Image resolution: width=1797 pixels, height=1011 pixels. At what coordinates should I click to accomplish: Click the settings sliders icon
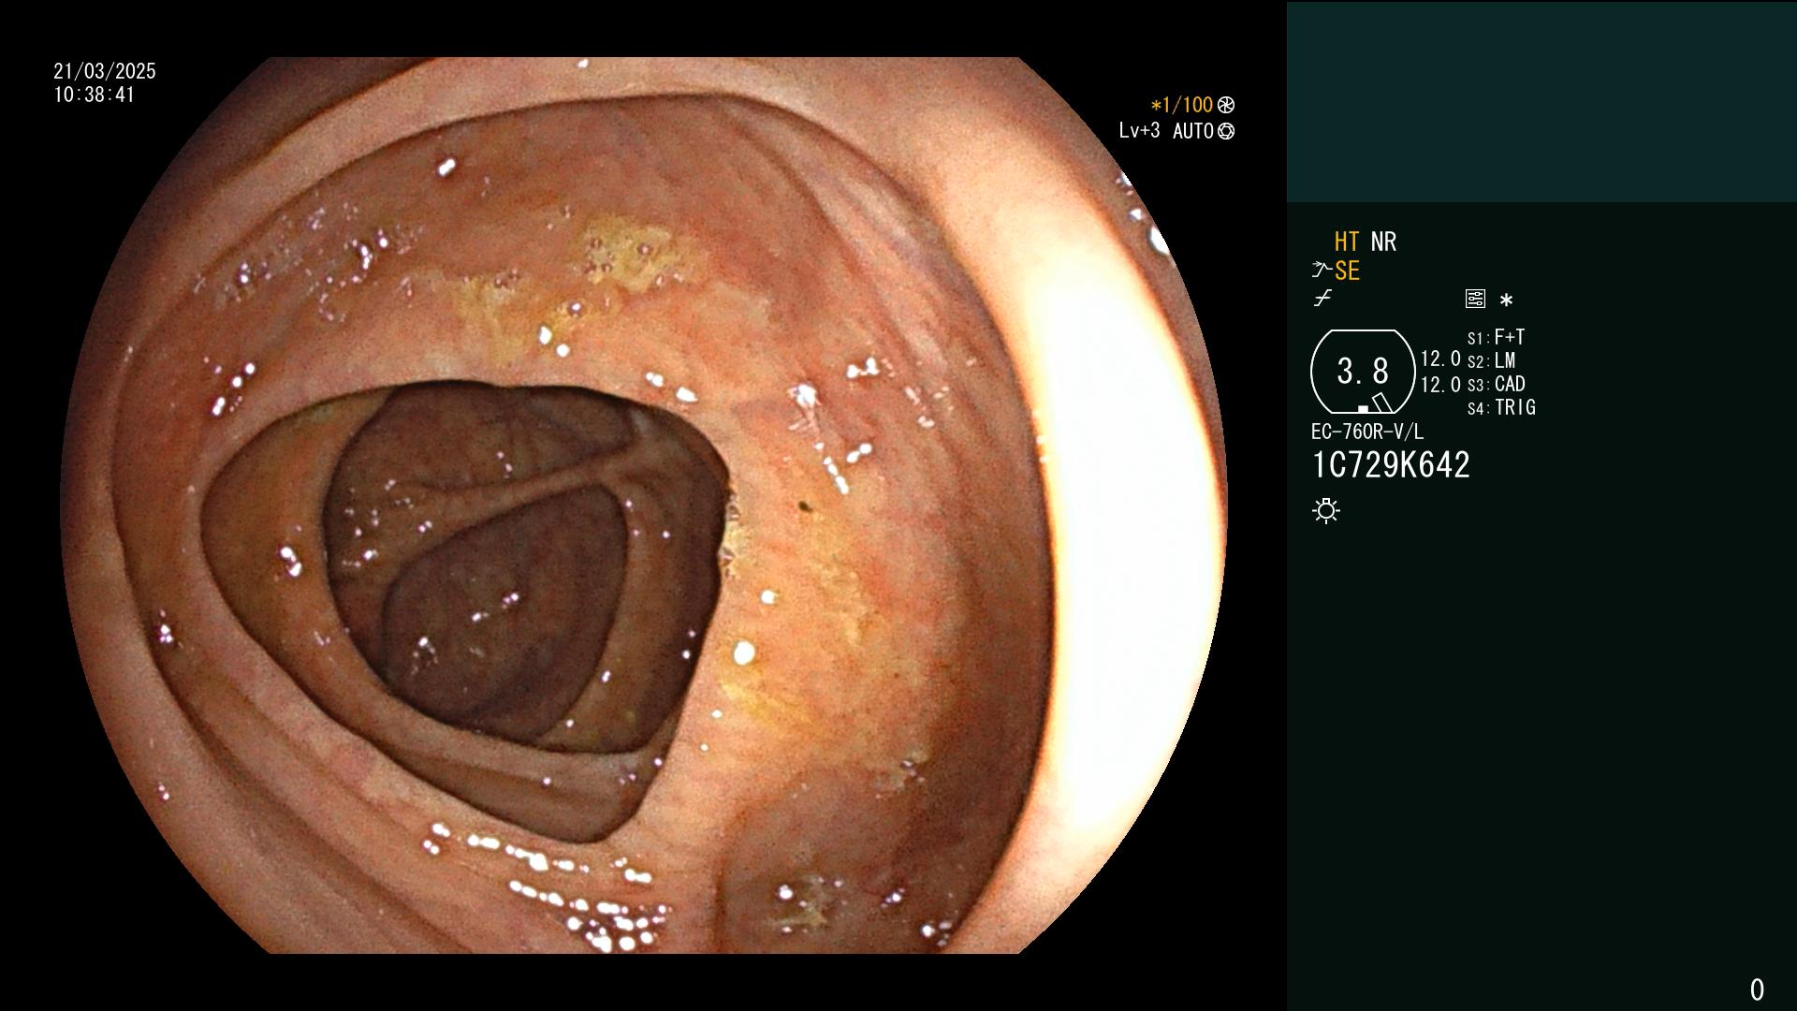pos(1475,299)
